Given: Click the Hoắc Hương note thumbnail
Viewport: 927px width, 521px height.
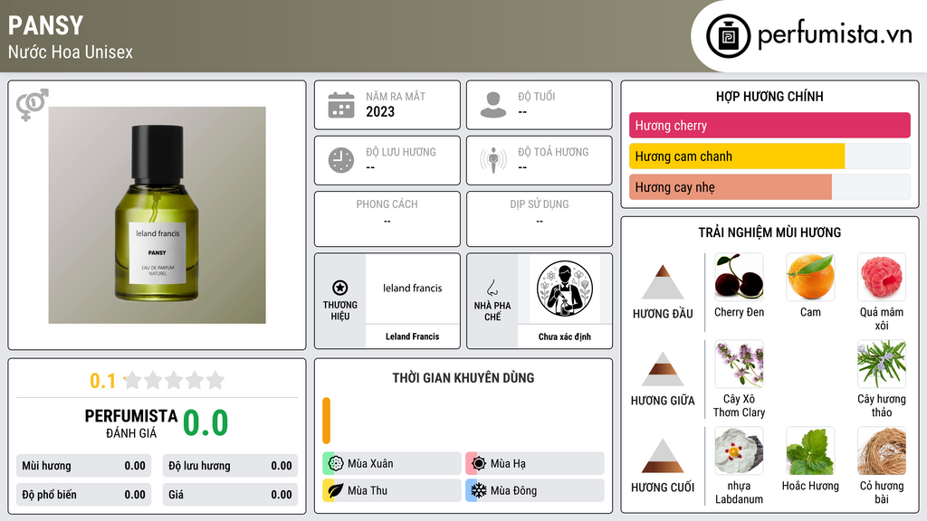Looking at the screenshot, I should click(810, 451).
